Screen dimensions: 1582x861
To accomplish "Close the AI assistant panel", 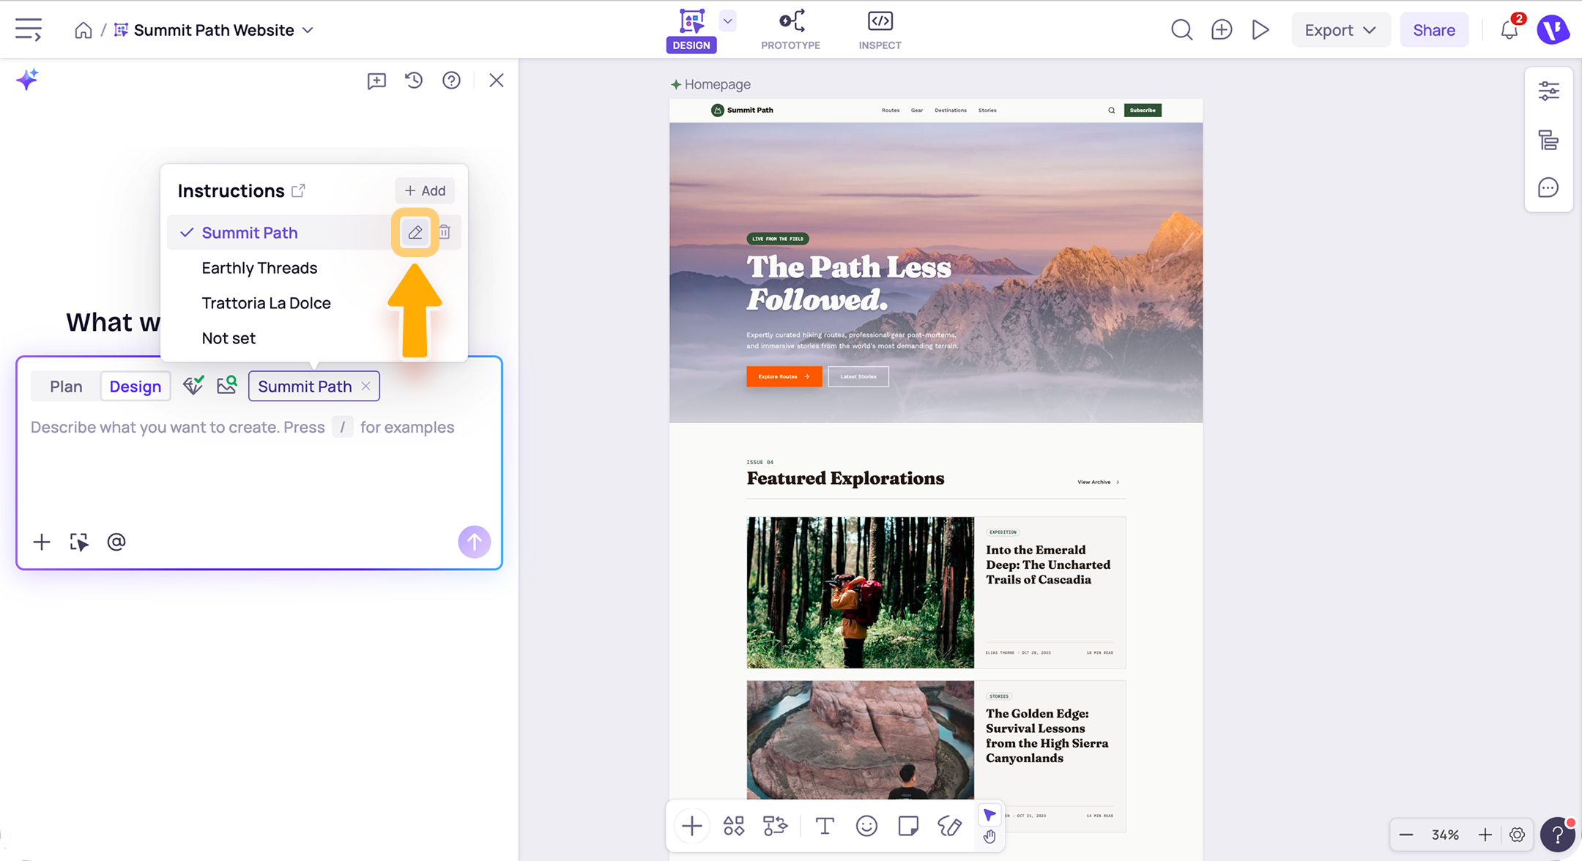I will [497, 80].
